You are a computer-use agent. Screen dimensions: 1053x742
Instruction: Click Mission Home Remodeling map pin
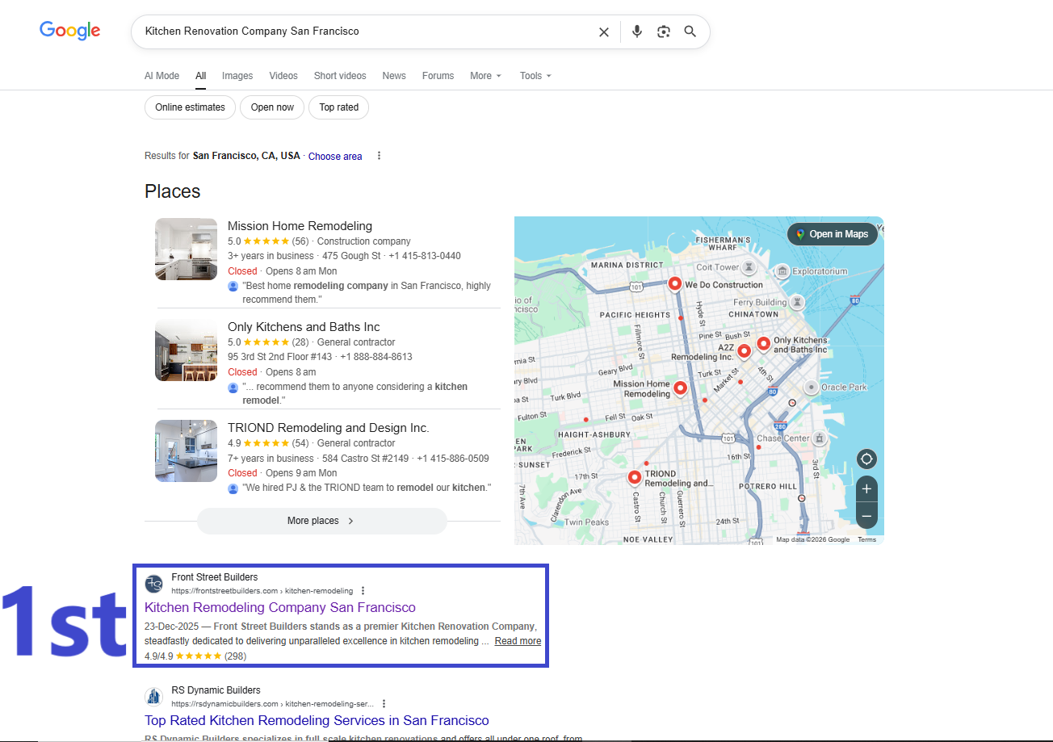coord(680,389)
